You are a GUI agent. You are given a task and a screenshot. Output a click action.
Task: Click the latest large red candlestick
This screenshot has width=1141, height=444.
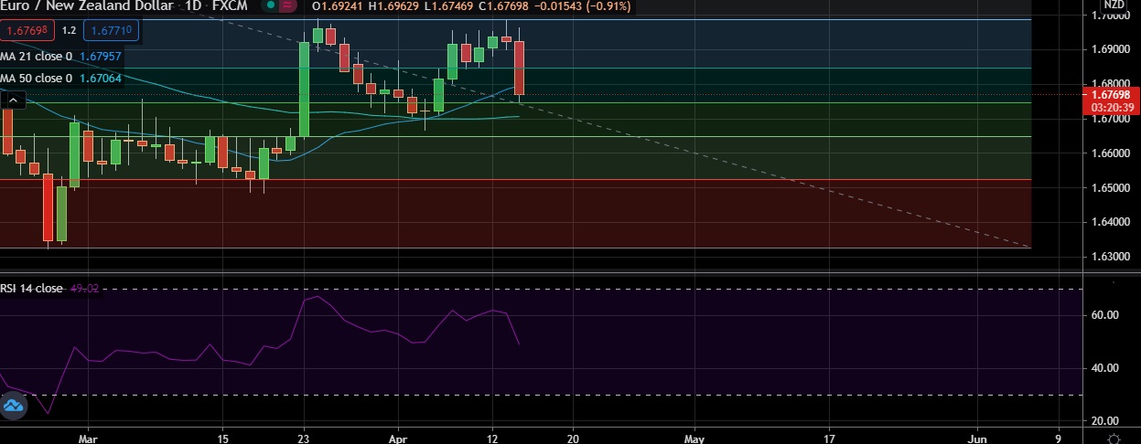[519, 68]
